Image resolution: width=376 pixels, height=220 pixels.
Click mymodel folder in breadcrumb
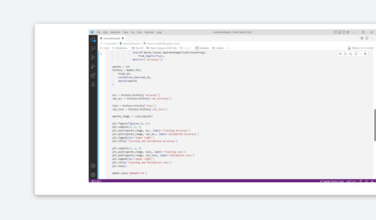point(111,44)
